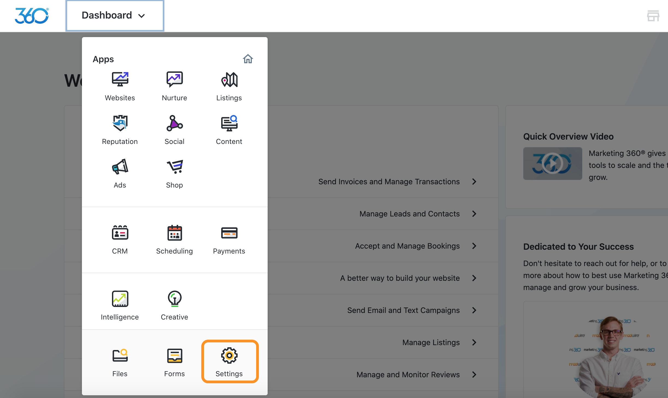Launch the Content app icon
The width and height of the screenshot is (668, 398).
(229, 123)
